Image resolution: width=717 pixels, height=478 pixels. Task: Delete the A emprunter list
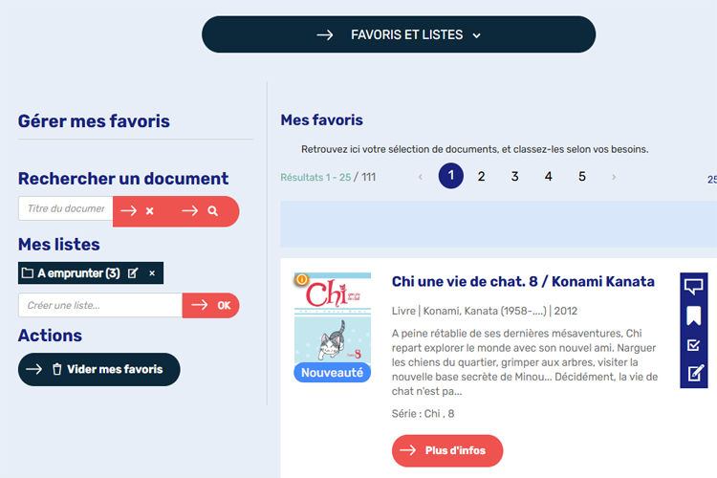coord(152,273)
